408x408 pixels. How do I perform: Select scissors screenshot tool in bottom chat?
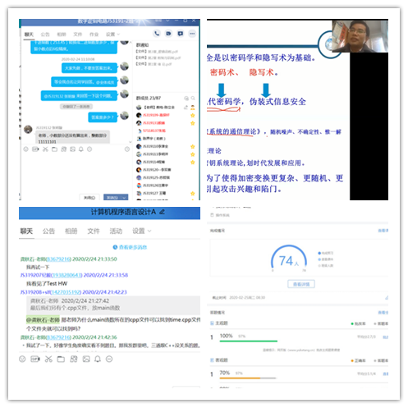pos(48,359)
